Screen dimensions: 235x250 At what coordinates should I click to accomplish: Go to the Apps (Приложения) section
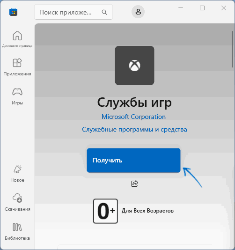click(x=17, y=67)
